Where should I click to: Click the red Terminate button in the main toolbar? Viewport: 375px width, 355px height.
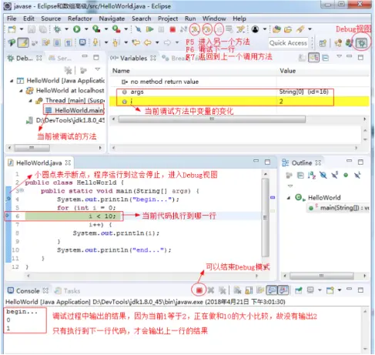coord(172,29)
